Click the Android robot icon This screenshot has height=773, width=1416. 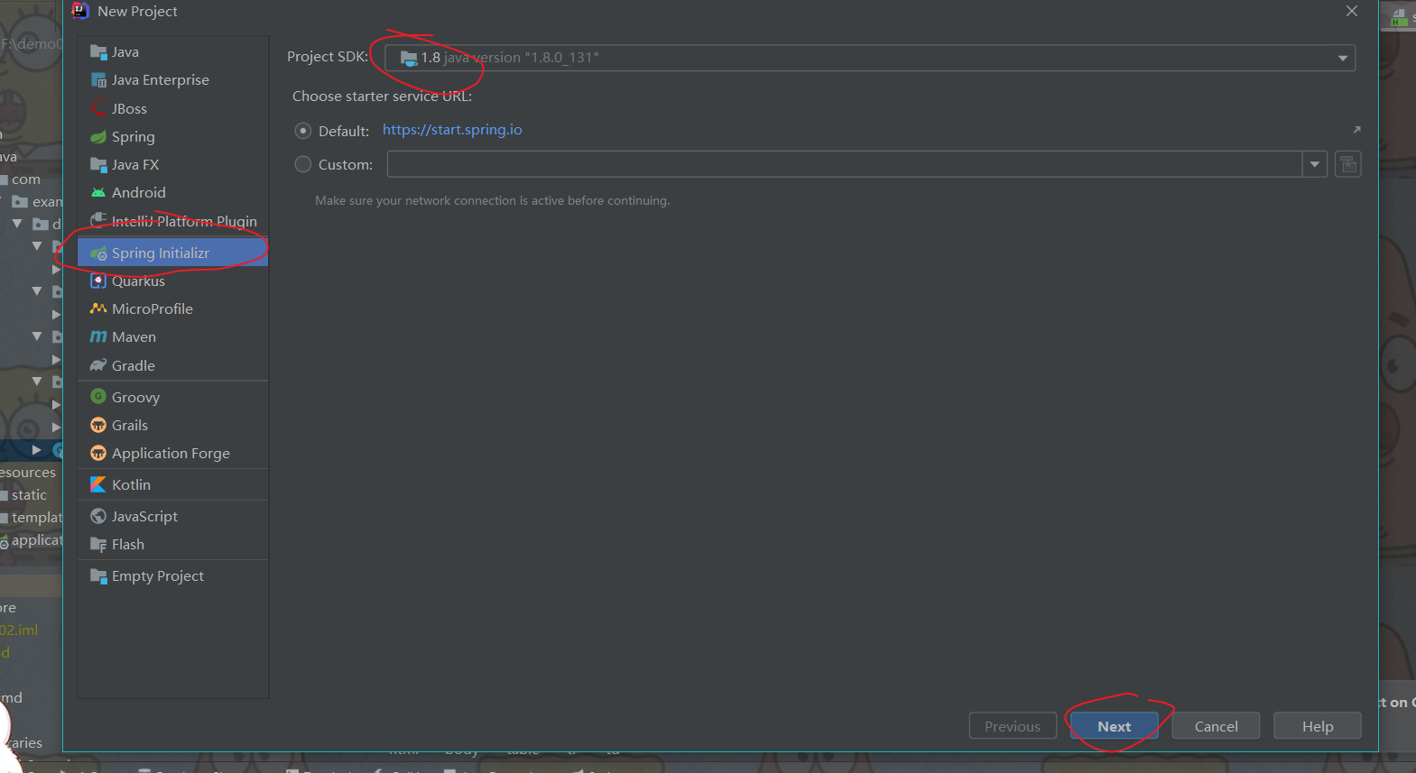click(98, 192)
